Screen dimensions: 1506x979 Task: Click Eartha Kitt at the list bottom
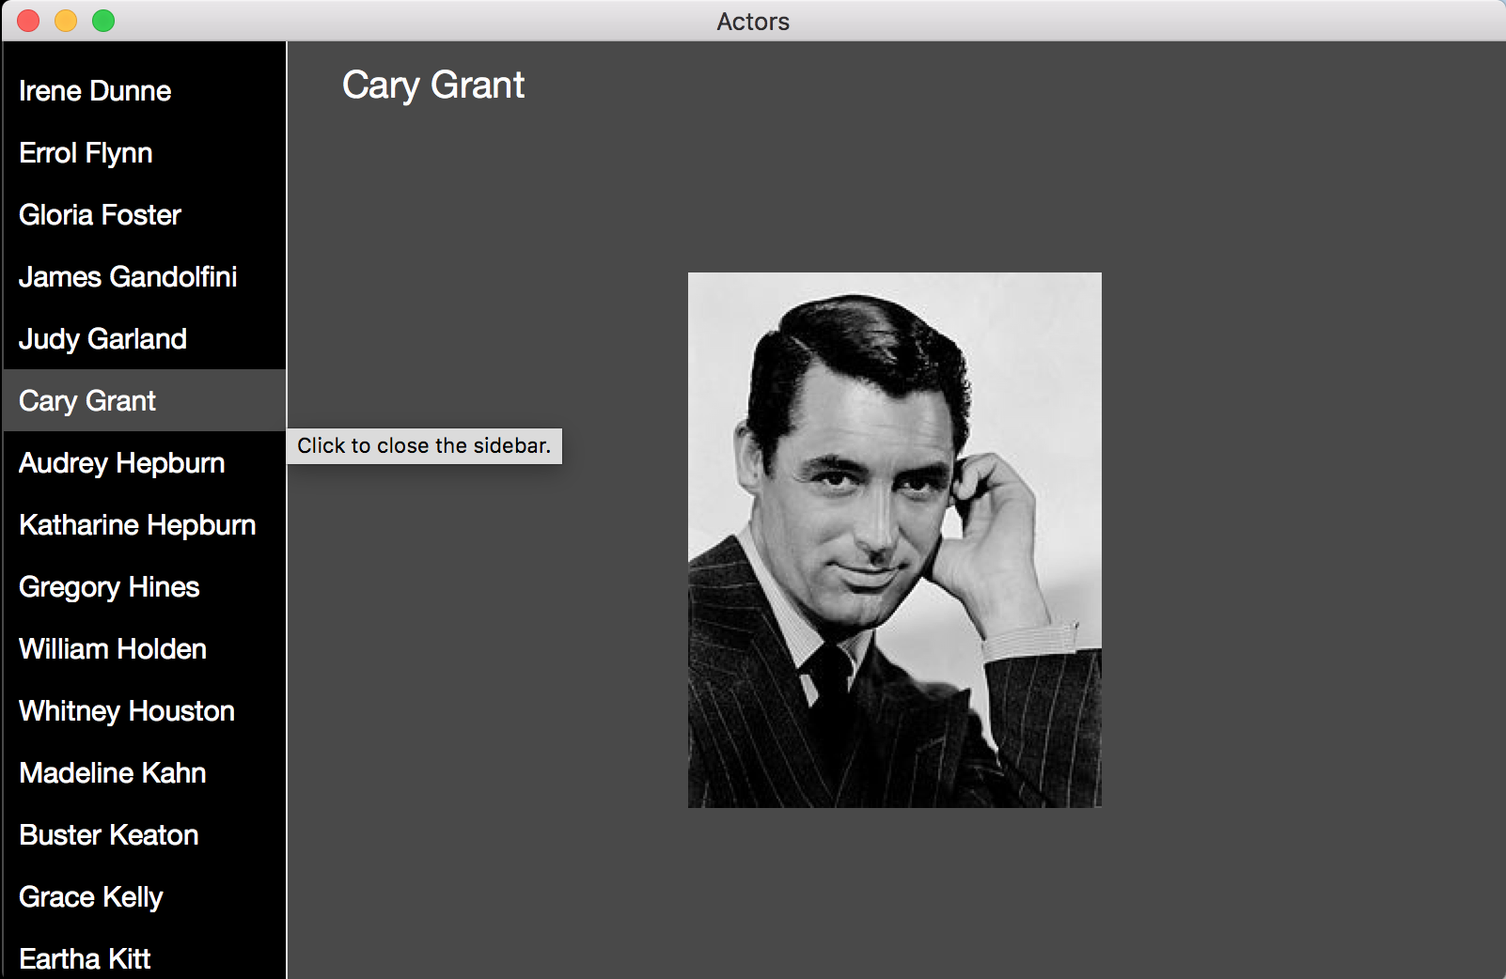(85, 958)
